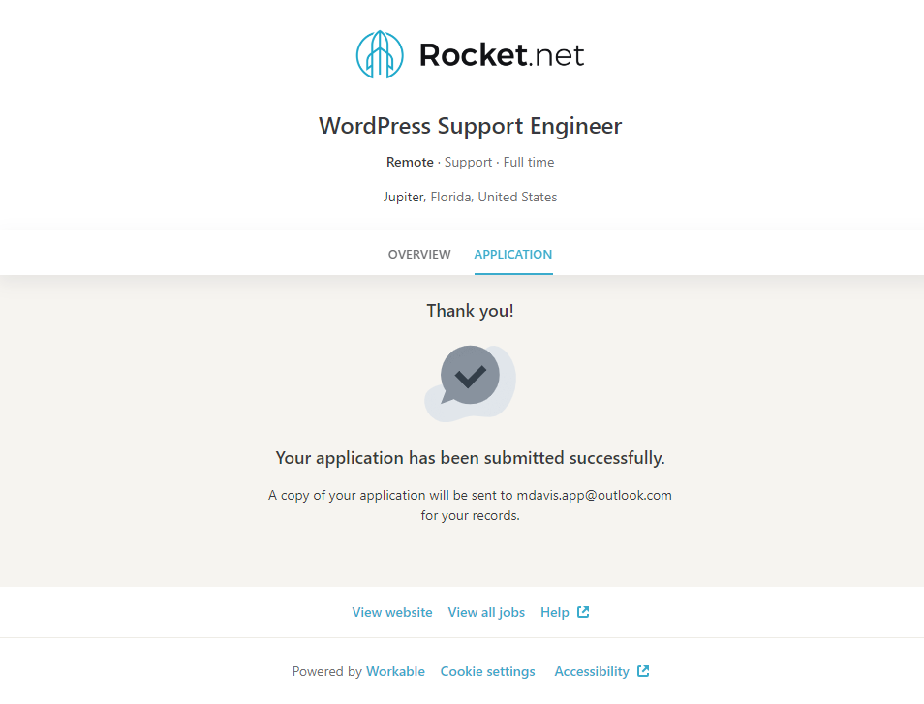Click the external link icon beside Help
This screenshot has height=704, width=924.
(x=583, y=612)
